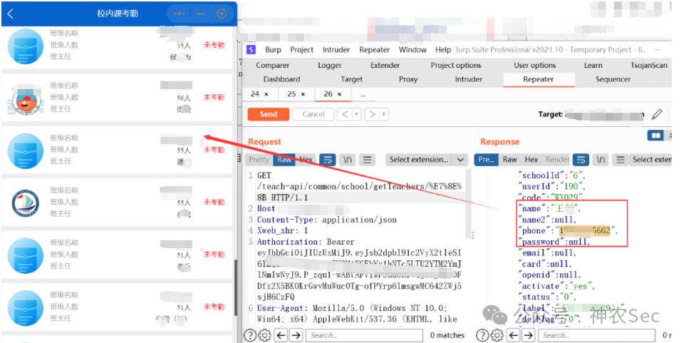Switch to the Sequencer tab

pyautogui.click(x=613, y=79)
